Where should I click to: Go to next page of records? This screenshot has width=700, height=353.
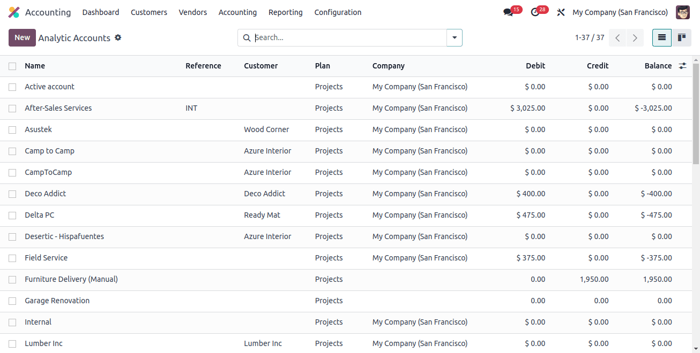[635, 37]
